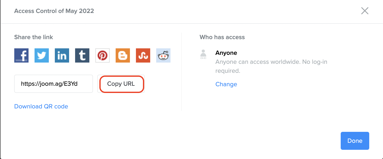Click Change to modify access
This screenshot has height=159, width=383.
226,84
